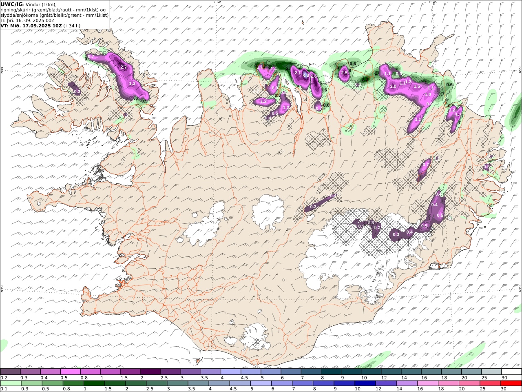Screen dimensions: 522x392
Task: Click the '2.5' value on the north coast
Action: point(344,73)
